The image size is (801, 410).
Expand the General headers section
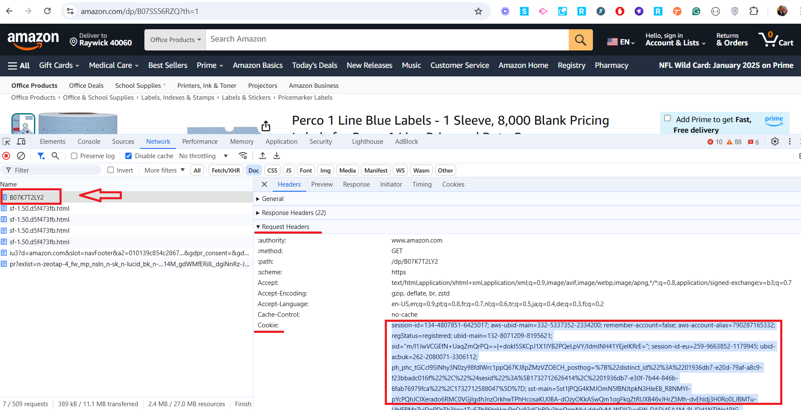[x=270, y=199]
